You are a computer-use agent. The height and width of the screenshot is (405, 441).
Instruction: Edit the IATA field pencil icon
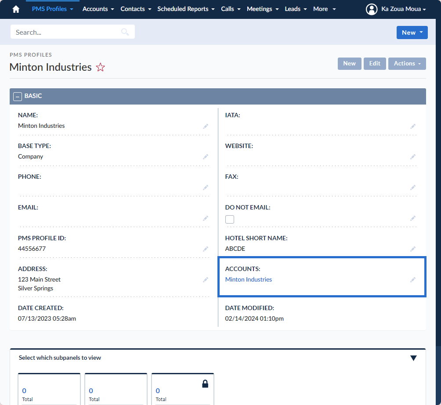point(412,126)
